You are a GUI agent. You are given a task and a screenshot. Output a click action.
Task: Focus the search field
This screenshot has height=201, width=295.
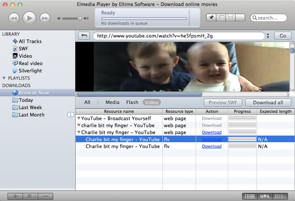(269, 18)
